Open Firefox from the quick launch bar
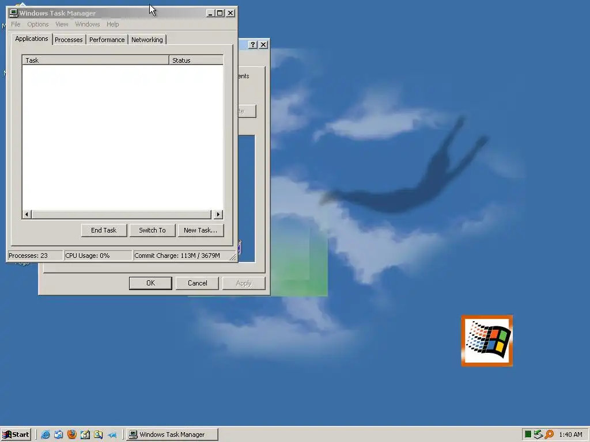590x442 pixels. tap(71, 435)
